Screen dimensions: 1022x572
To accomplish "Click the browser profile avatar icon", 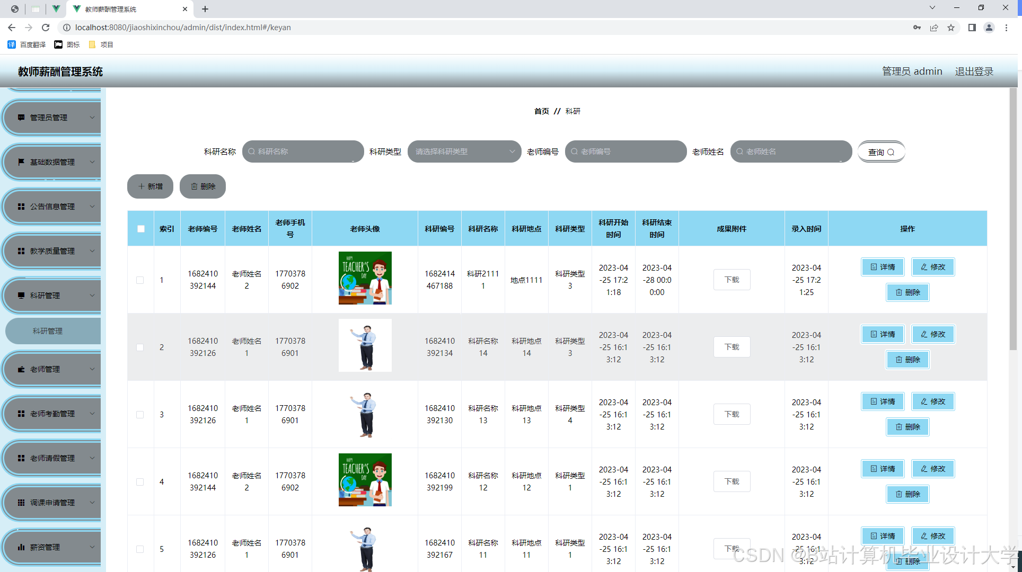I will 989,28.
